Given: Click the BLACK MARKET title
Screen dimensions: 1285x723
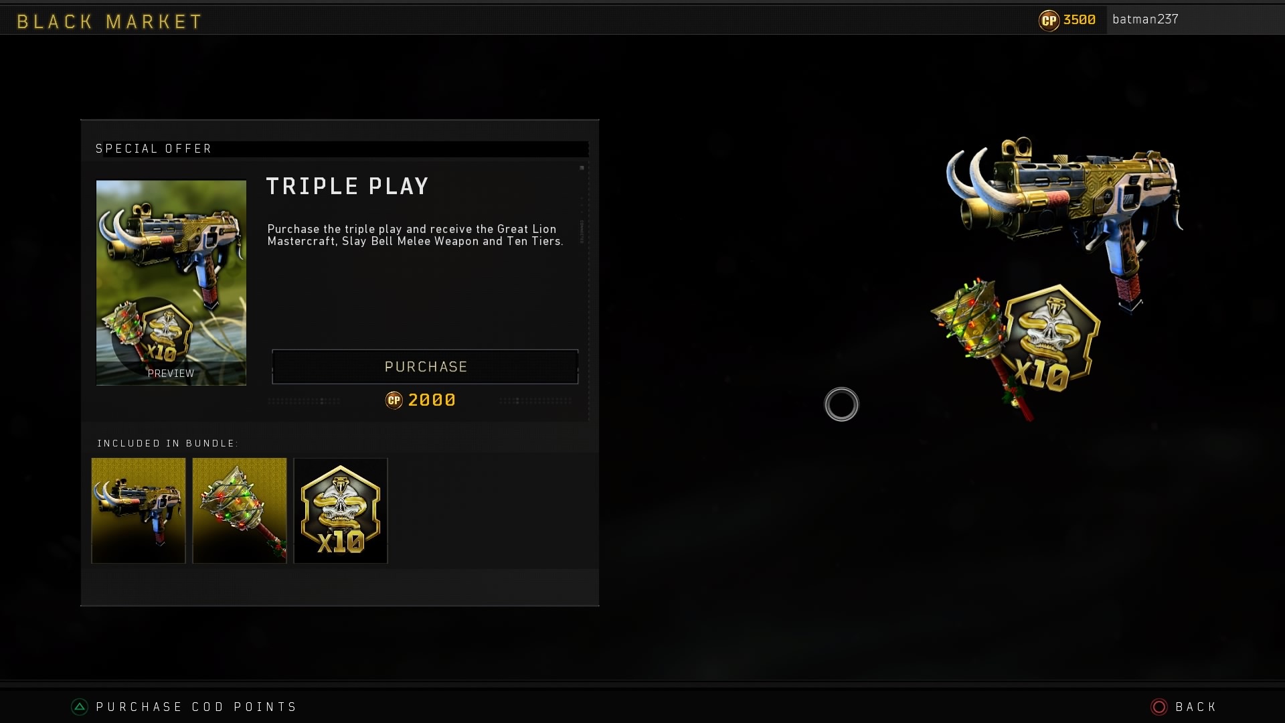Looking at the screenshot, I should (109, 21).
